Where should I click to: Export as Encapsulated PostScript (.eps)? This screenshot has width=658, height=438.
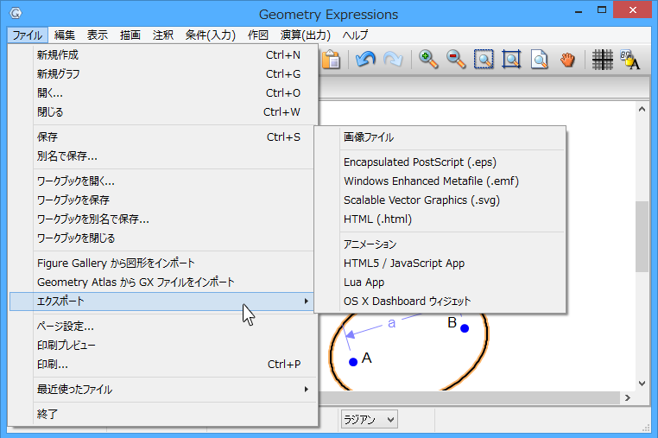440,162
